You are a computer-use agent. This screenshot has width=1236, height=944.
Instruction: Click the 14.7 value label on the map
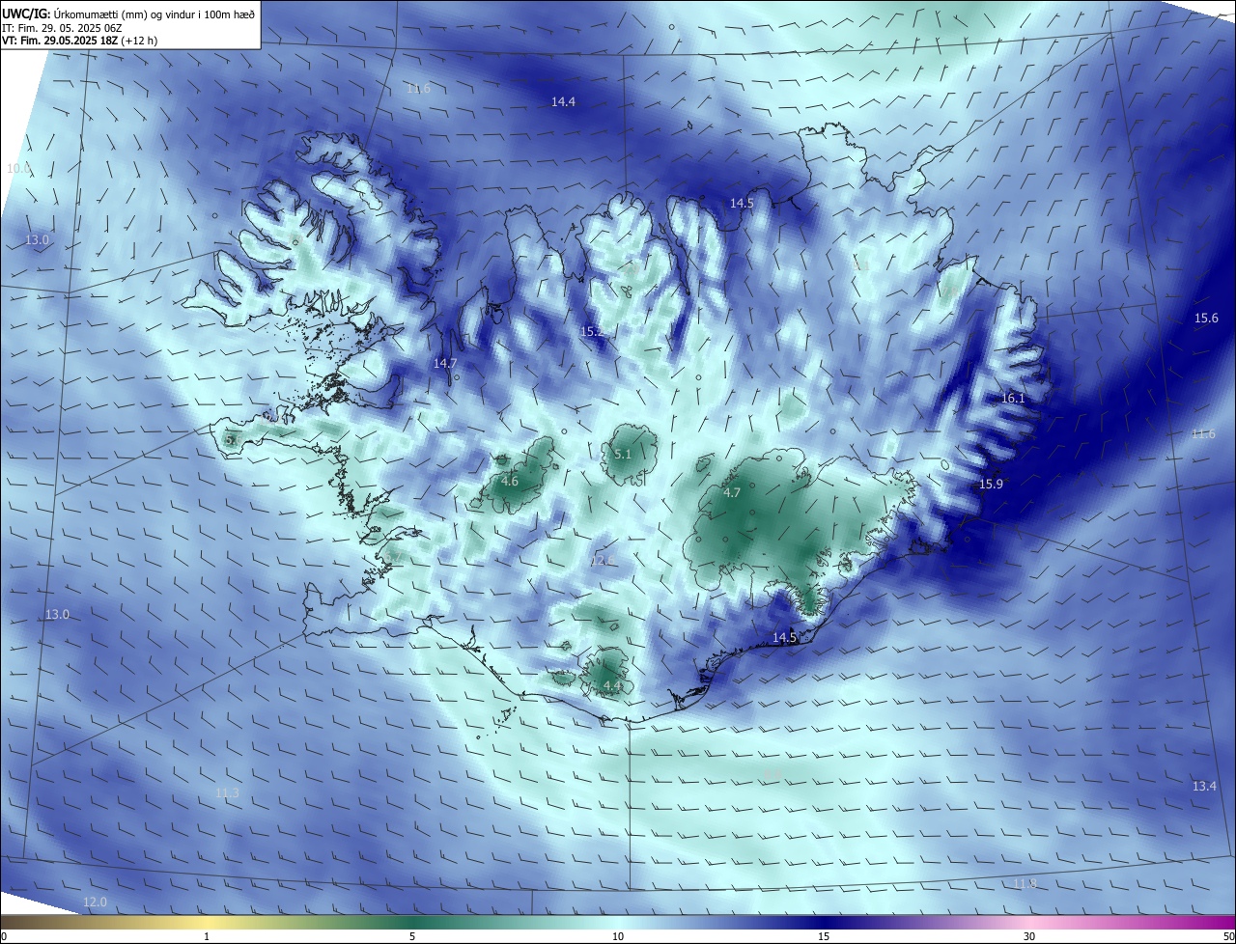click(445, 364)
